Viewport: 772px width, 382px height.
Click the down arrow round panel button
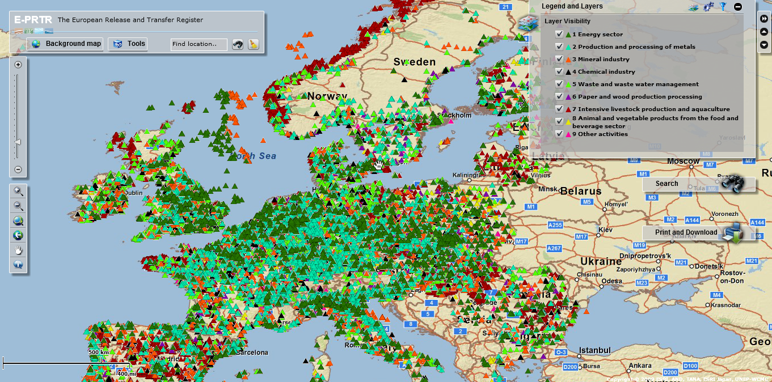coord(764,44)
